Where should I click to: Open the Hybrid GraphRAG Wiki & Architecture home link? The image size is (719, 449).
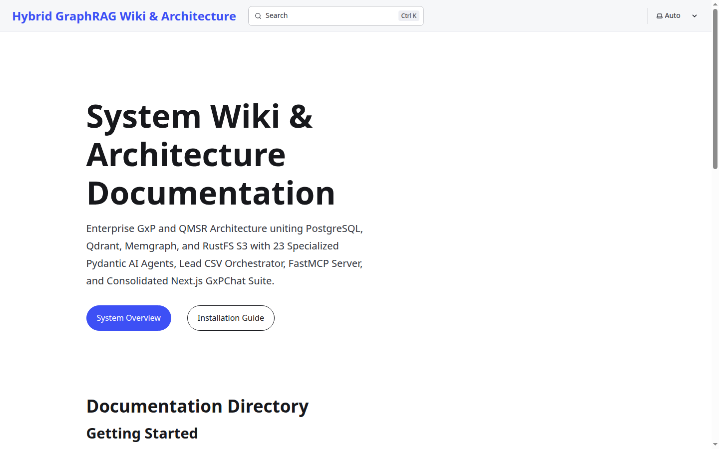pos(124,16)
